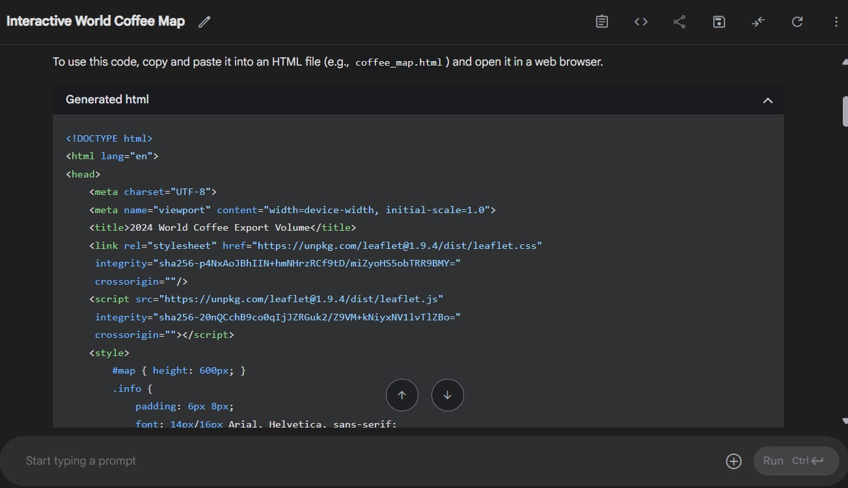Click the Interactive World Coffee Map title
Image resolution: width=848 pixels, height=488 pixels.
click(x=96, y=21)
